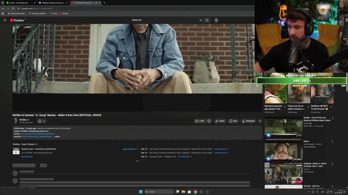Image resolution: width=348 pixels, height=195 pixels.
Task: Click the Hledat taskbar search box
Action: [x=159, y=192]
